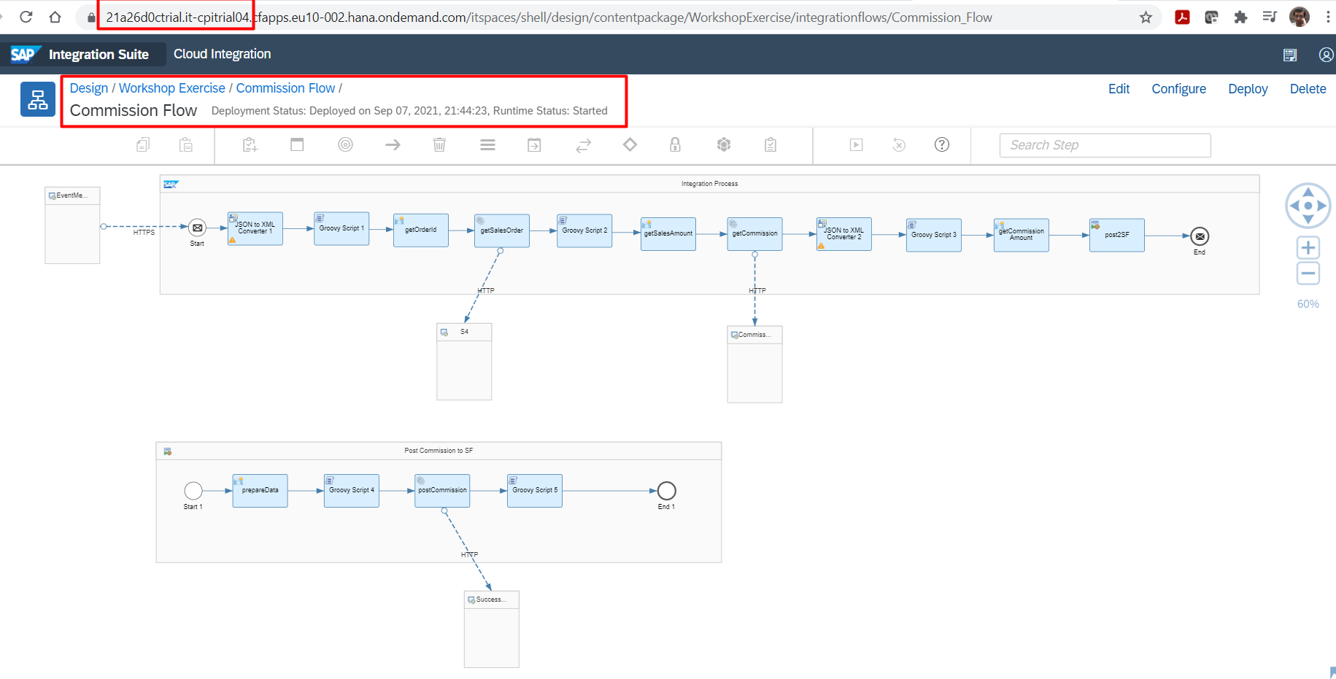Click the Deploy button
This screenshot has height=679, width=1336.
[x=1248, y=89]
